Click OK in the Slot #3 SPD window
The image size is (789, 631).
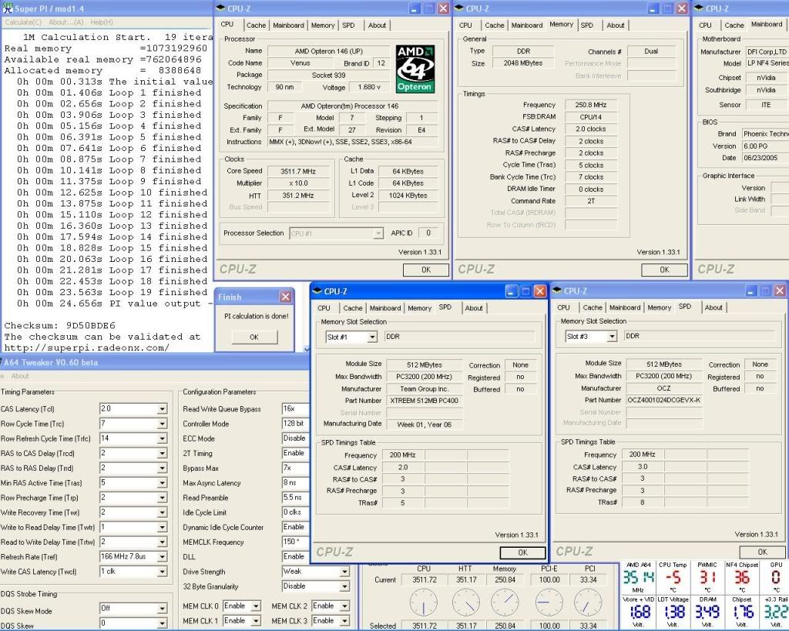(x=762, y=552)
